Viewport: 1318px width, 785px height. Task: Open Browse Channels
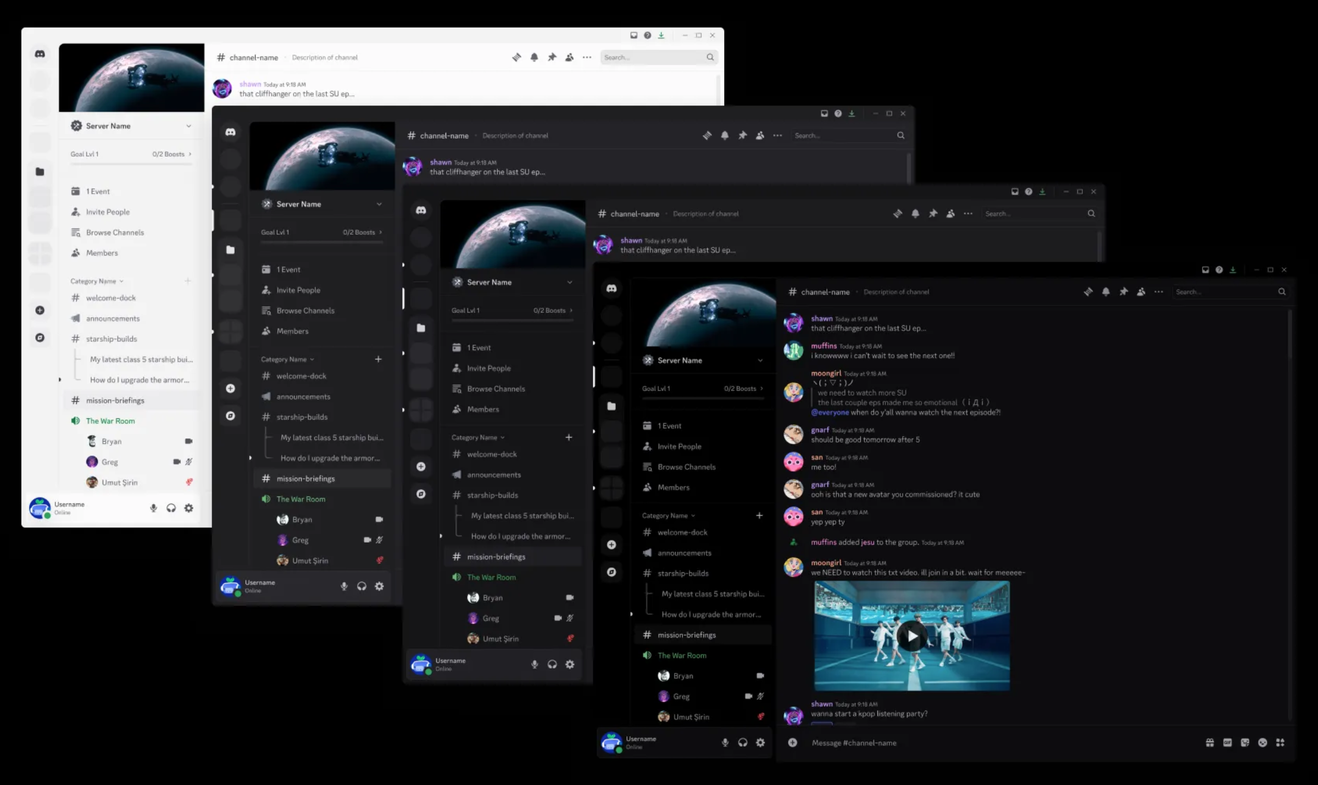click(x=686, y=467)
